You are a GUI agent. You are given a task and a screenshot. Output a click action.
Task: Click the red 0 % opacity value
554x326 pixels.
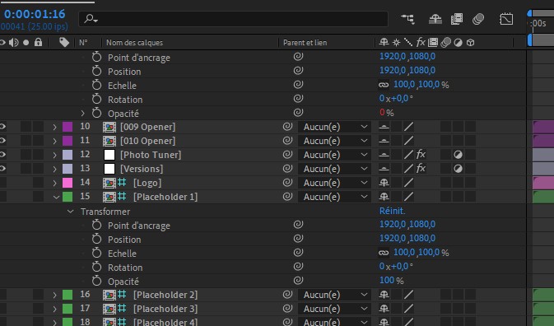pyautogui.click(x=387, y=113)
